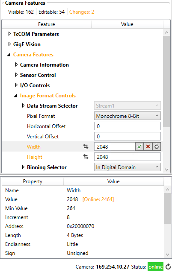The width and height of the screenshot is (172, 272).
Task: Click Property column header
Action: [33, 181]
